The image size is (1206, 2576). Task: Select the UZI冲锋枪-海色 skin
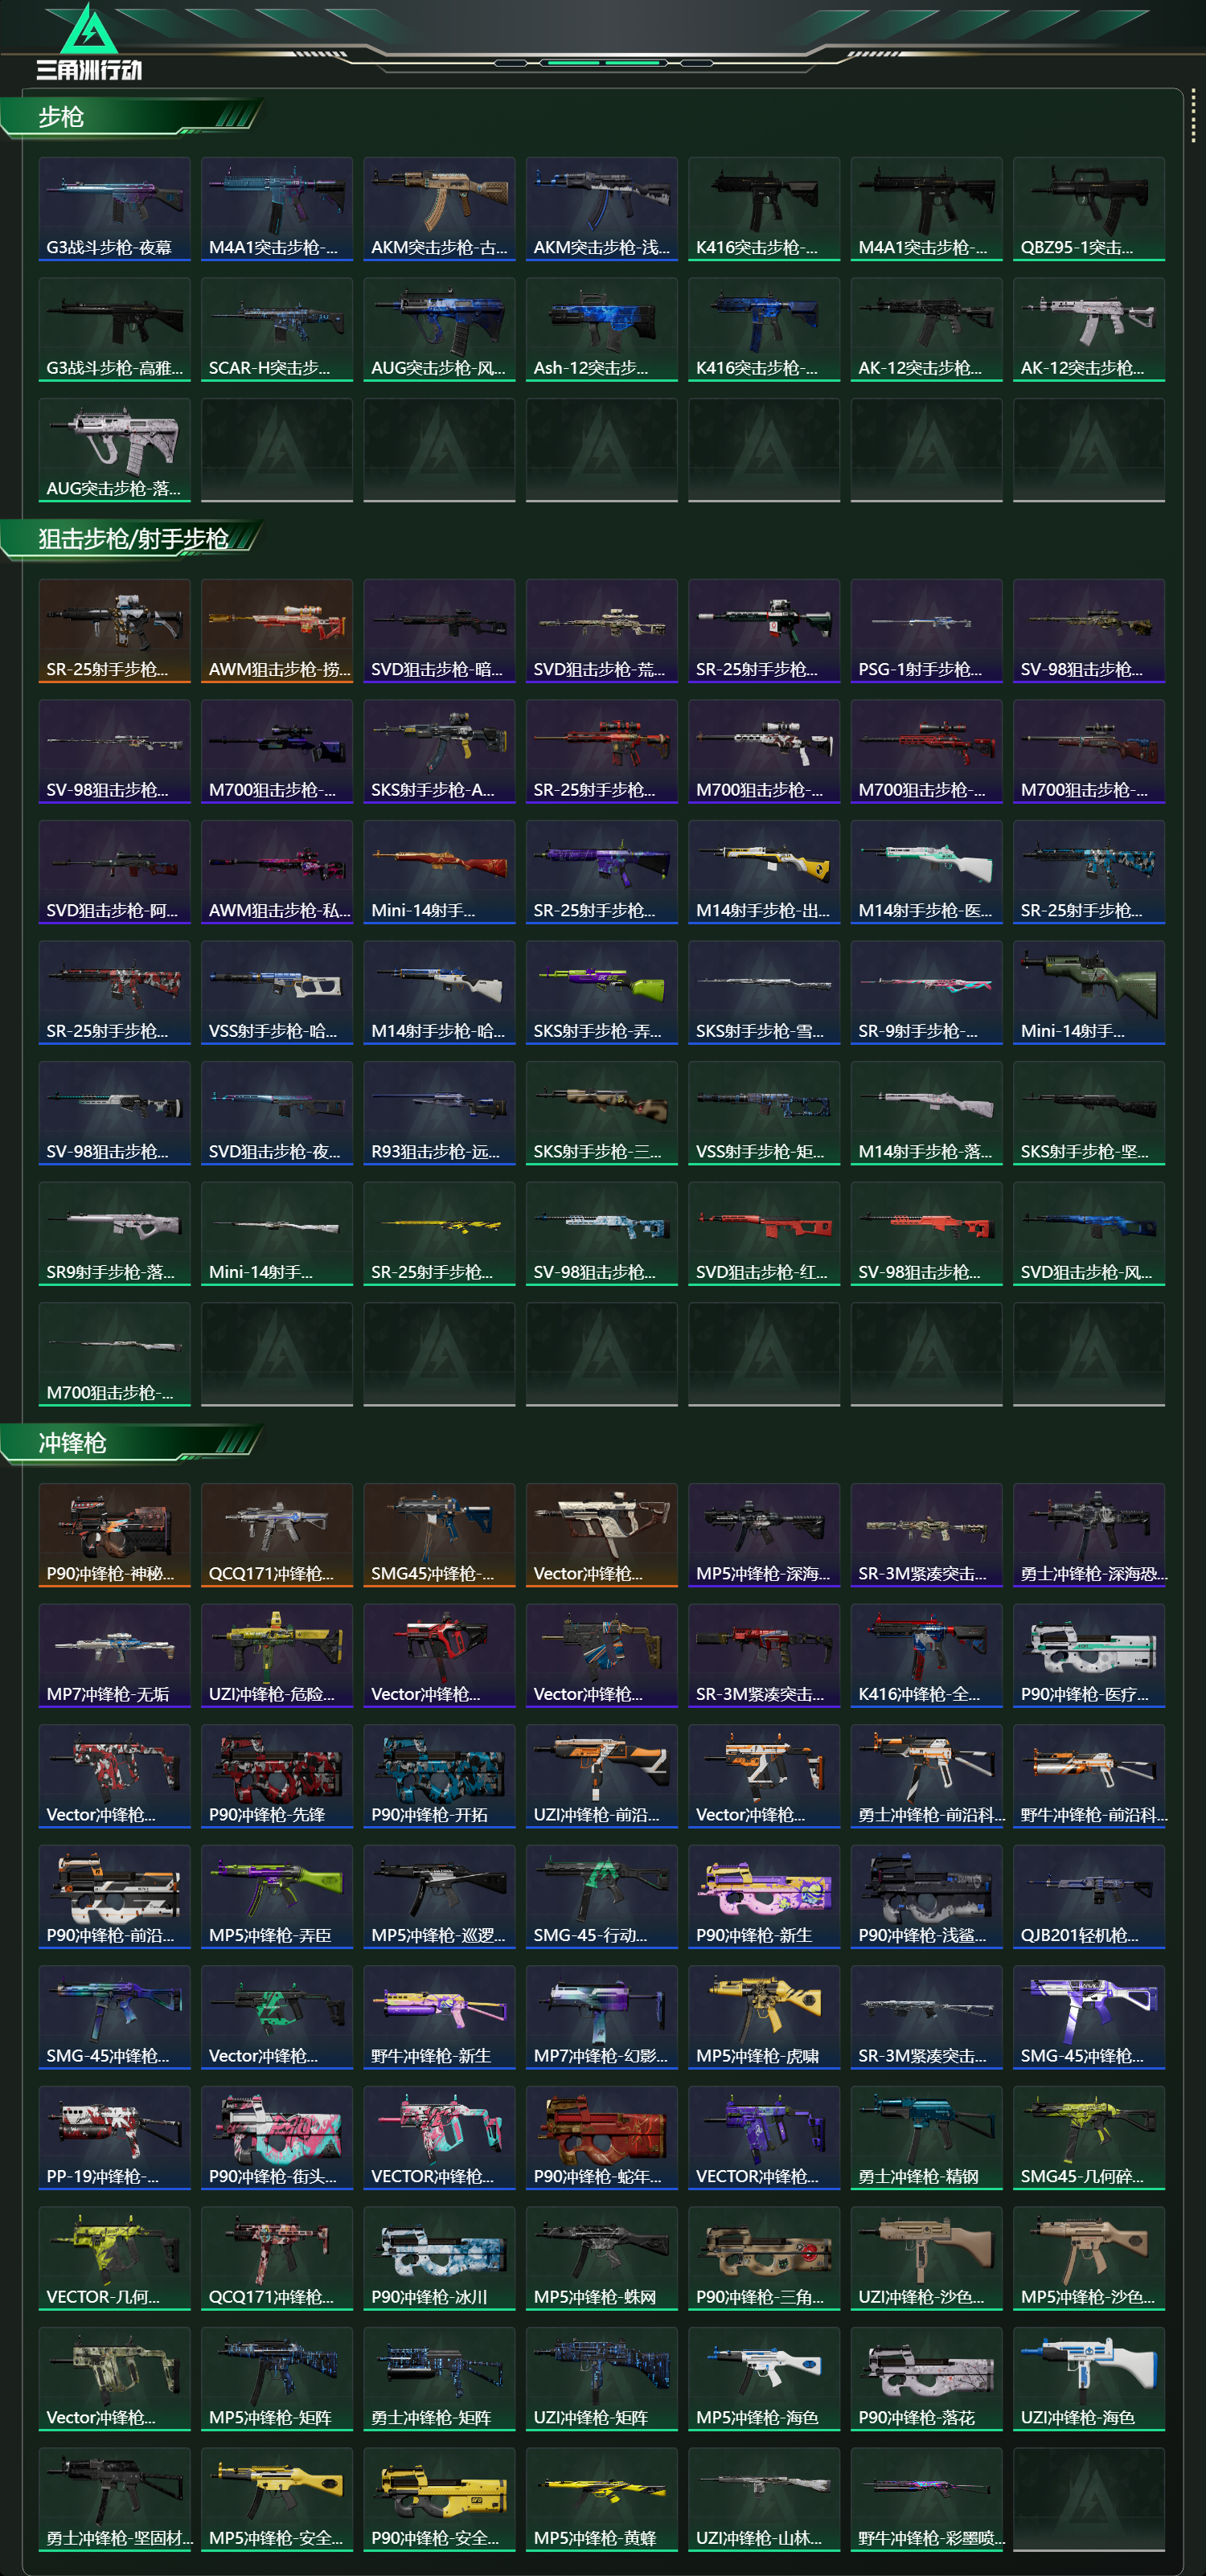[x=1089, y=2379]
